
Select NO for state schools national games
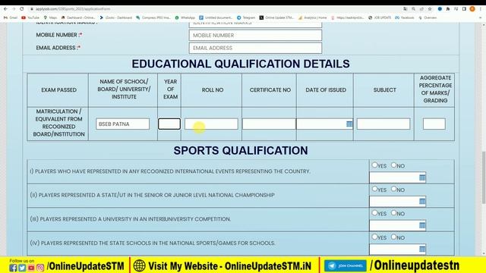coord(393,237)
